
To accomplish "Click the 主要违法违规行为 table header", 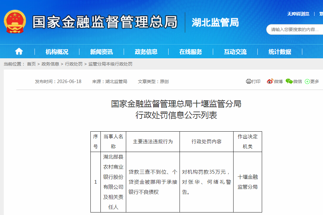I will (x=153, y=142).
